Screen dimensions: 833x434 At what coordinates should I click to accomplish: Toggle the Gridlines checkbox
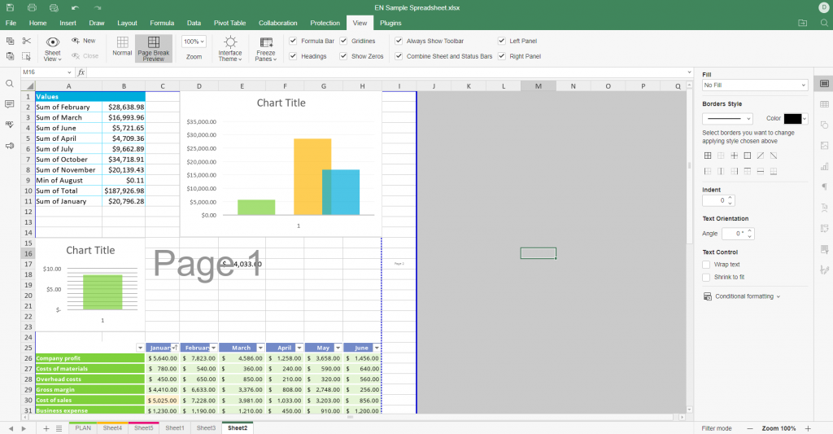click(343, 40)
